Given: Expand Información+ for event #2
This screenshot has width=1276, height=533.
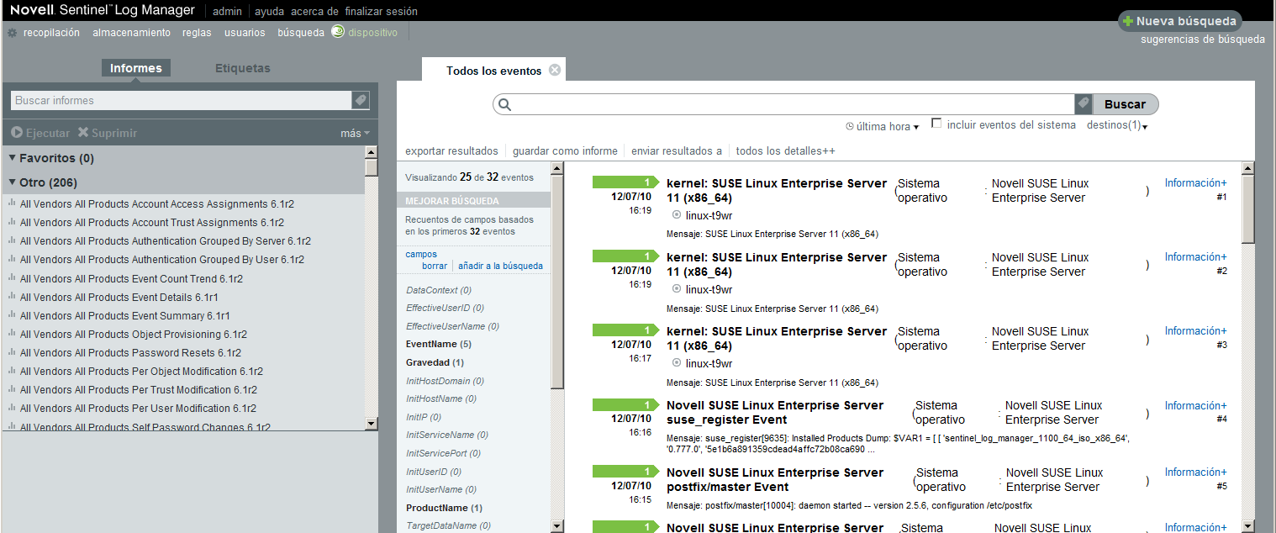Looking at the screenshot, I should (x=1195, y=256).
